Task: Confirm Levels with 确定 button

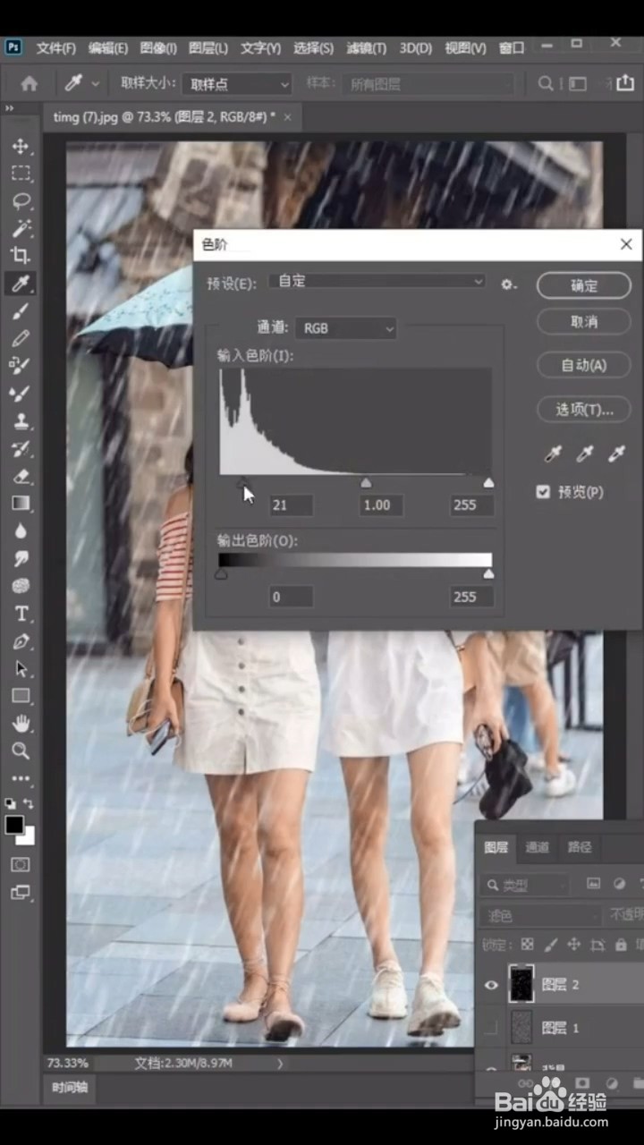Action: (x=584, y=285)
